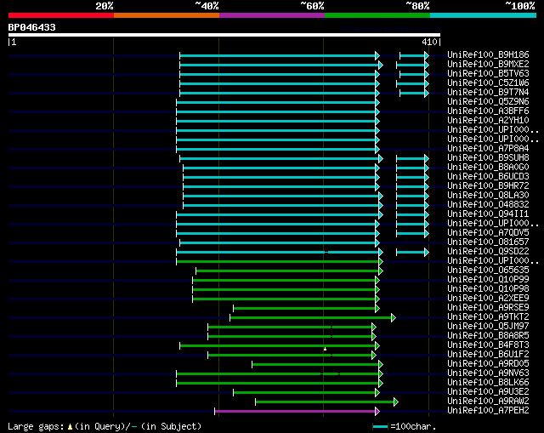Open hit UniRef100_B9MXE2
This screenshot has width=544, height=433.
click(x=488, y=65)
